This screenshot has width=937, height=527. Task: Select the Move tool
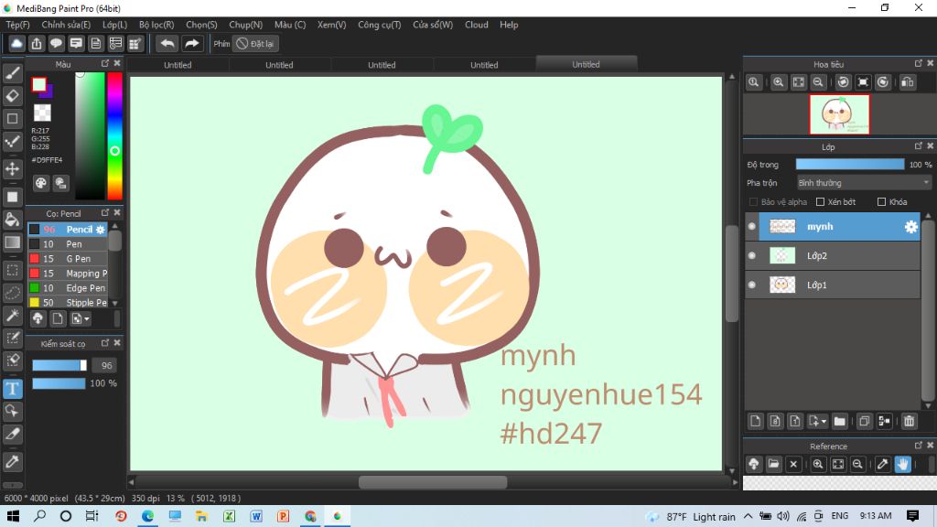(x=13, y=168)
